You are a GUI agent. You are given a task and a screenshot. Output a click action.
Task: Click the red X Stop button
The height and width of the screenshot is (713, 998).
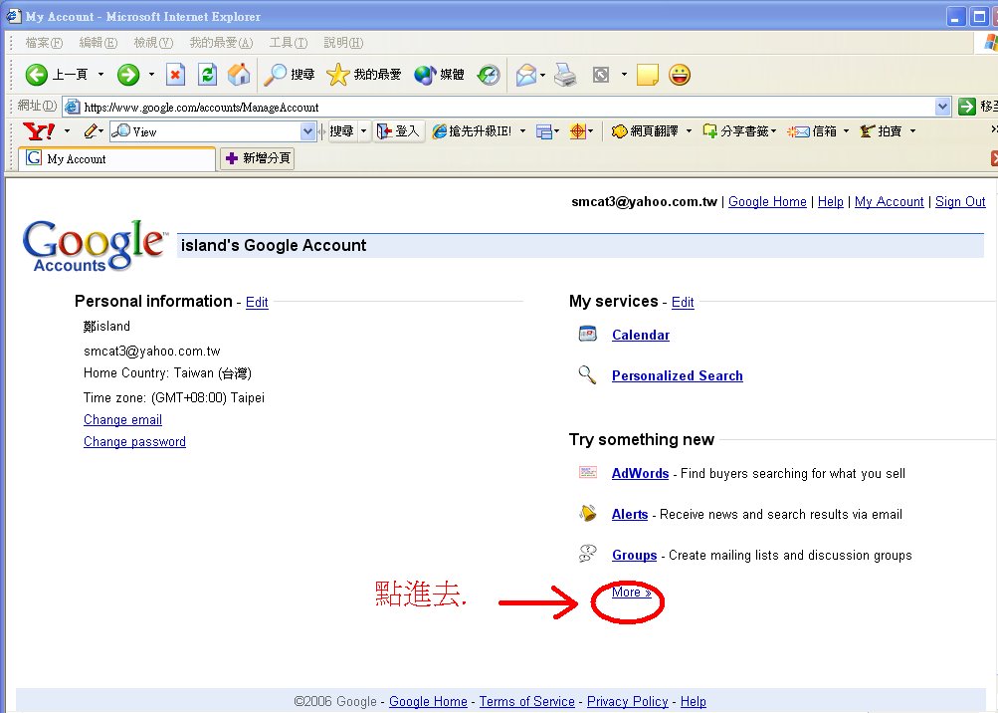point(176,75)
